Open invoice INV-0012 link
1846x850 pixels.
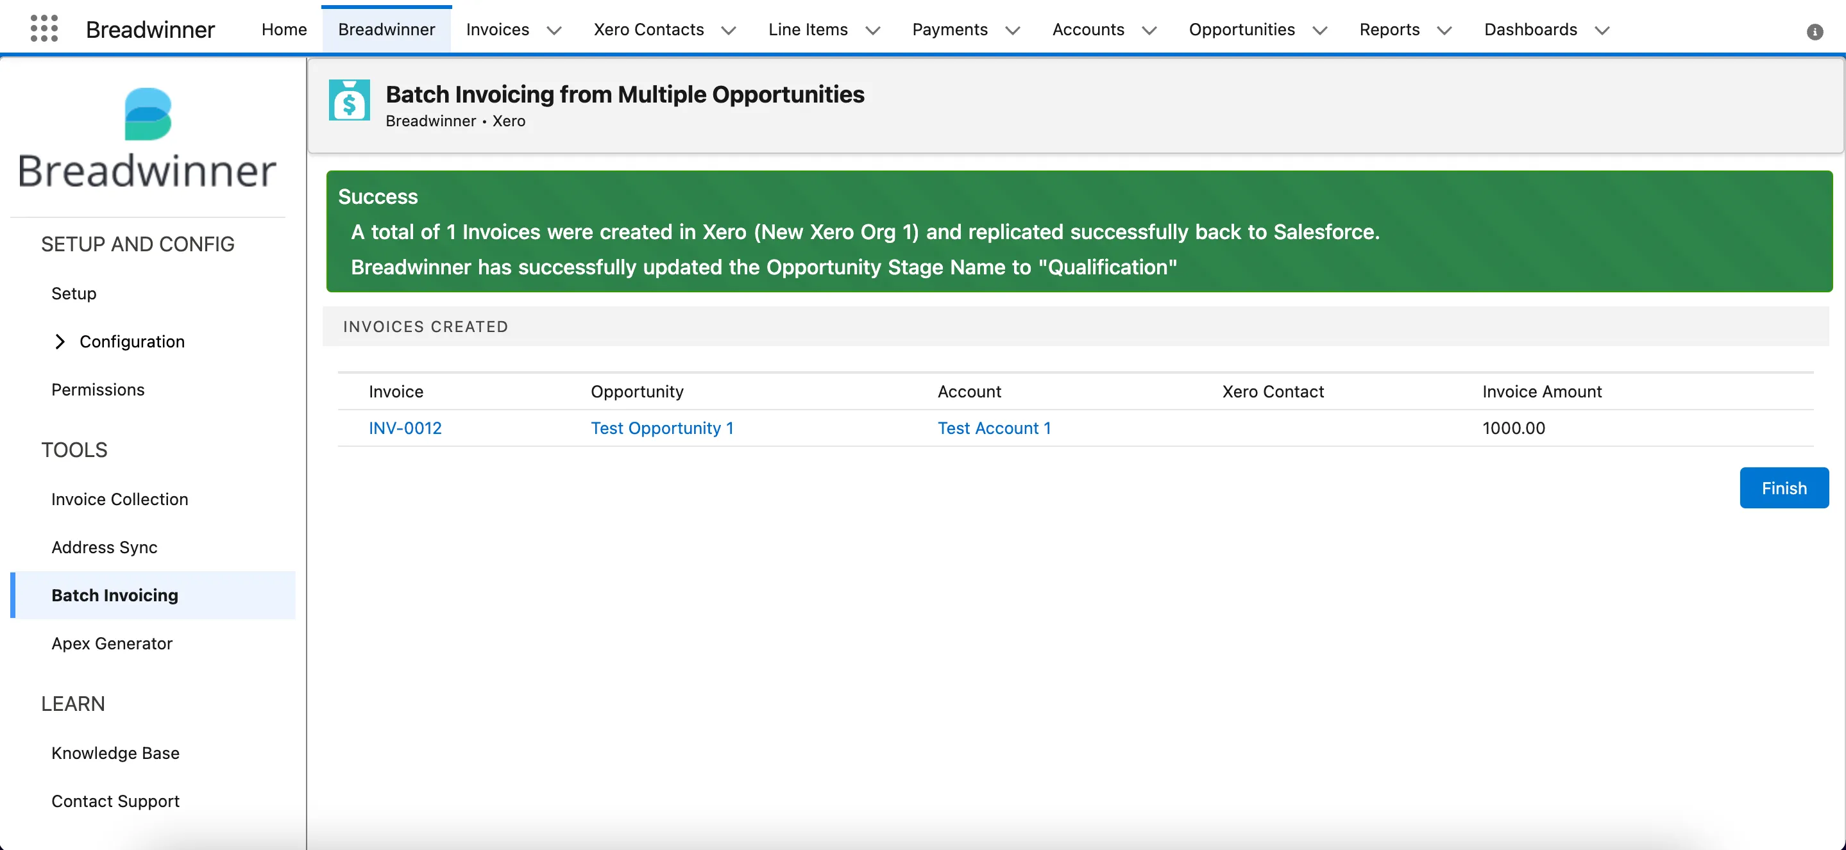405,428
